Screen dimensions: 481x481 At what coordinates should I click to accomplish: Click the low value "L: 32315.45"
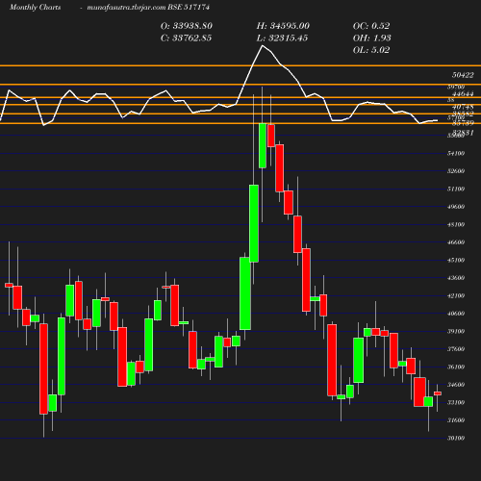click(282, 38)
